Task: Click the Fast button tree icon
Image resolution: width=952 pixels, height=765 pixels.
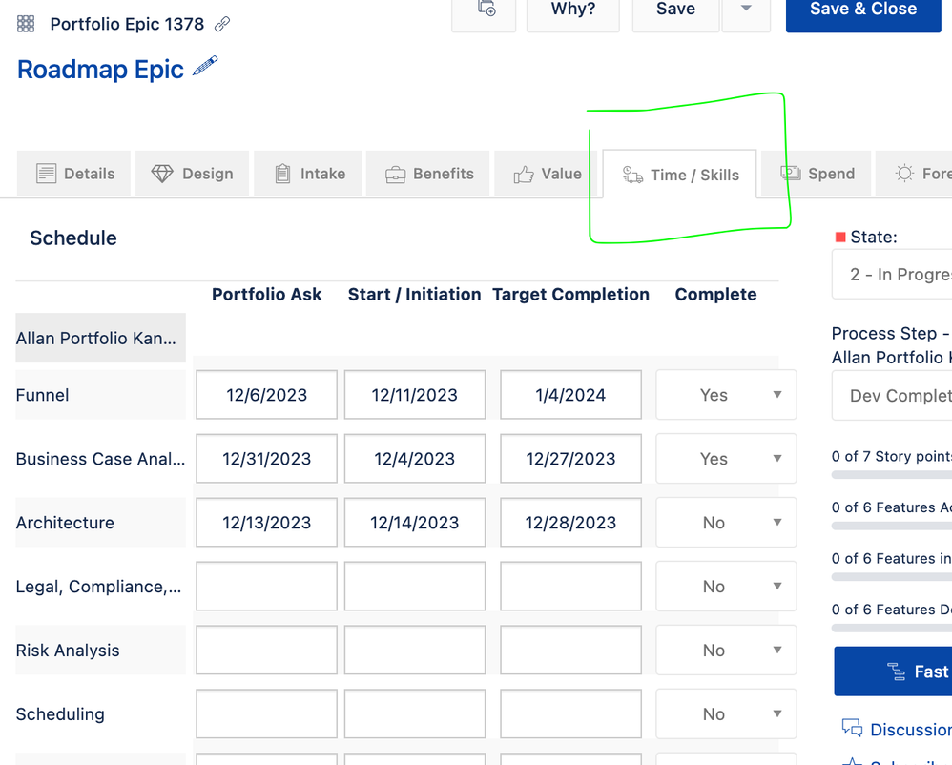Action: pyautogui.click(x=896, y=672)
